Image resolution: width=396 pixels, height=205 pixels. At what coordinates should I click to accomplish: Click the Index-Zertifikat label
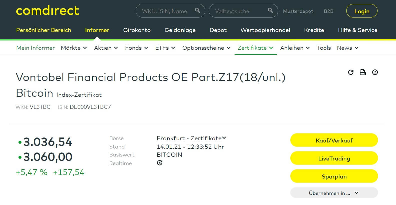79,95
